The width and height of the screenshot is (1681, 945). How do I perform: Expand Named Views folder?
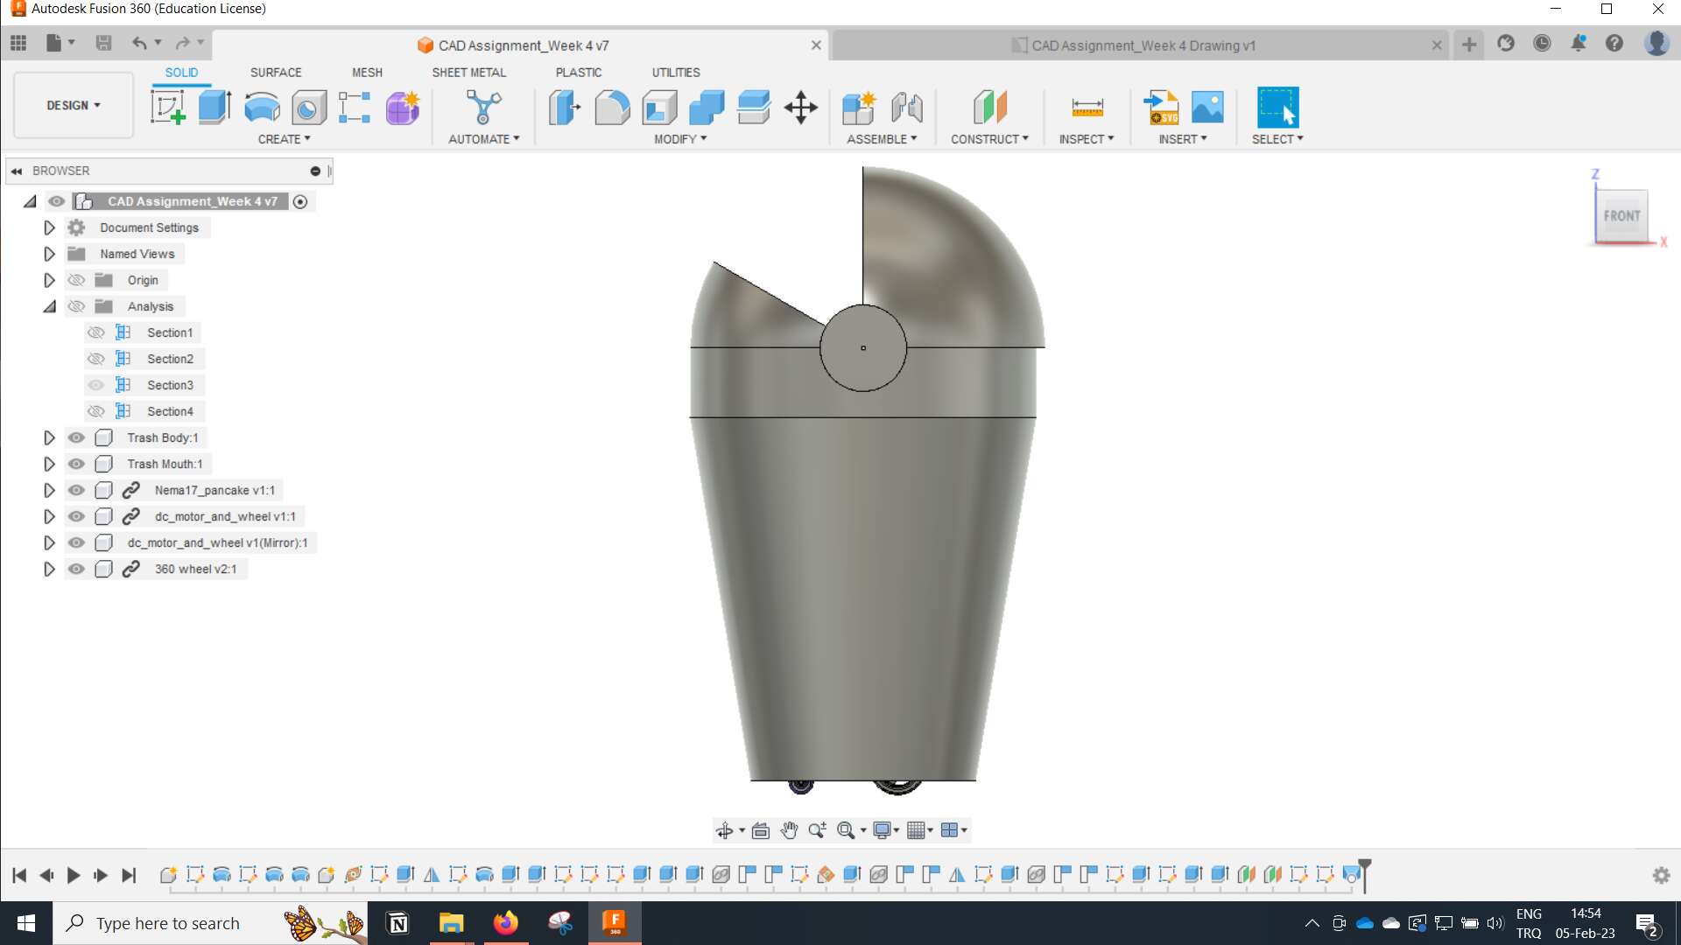tap(49, 254)
